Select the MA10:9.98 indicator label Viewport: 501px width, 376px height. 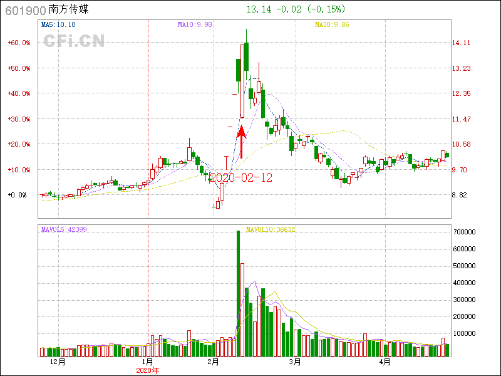[x=195, y=25]
